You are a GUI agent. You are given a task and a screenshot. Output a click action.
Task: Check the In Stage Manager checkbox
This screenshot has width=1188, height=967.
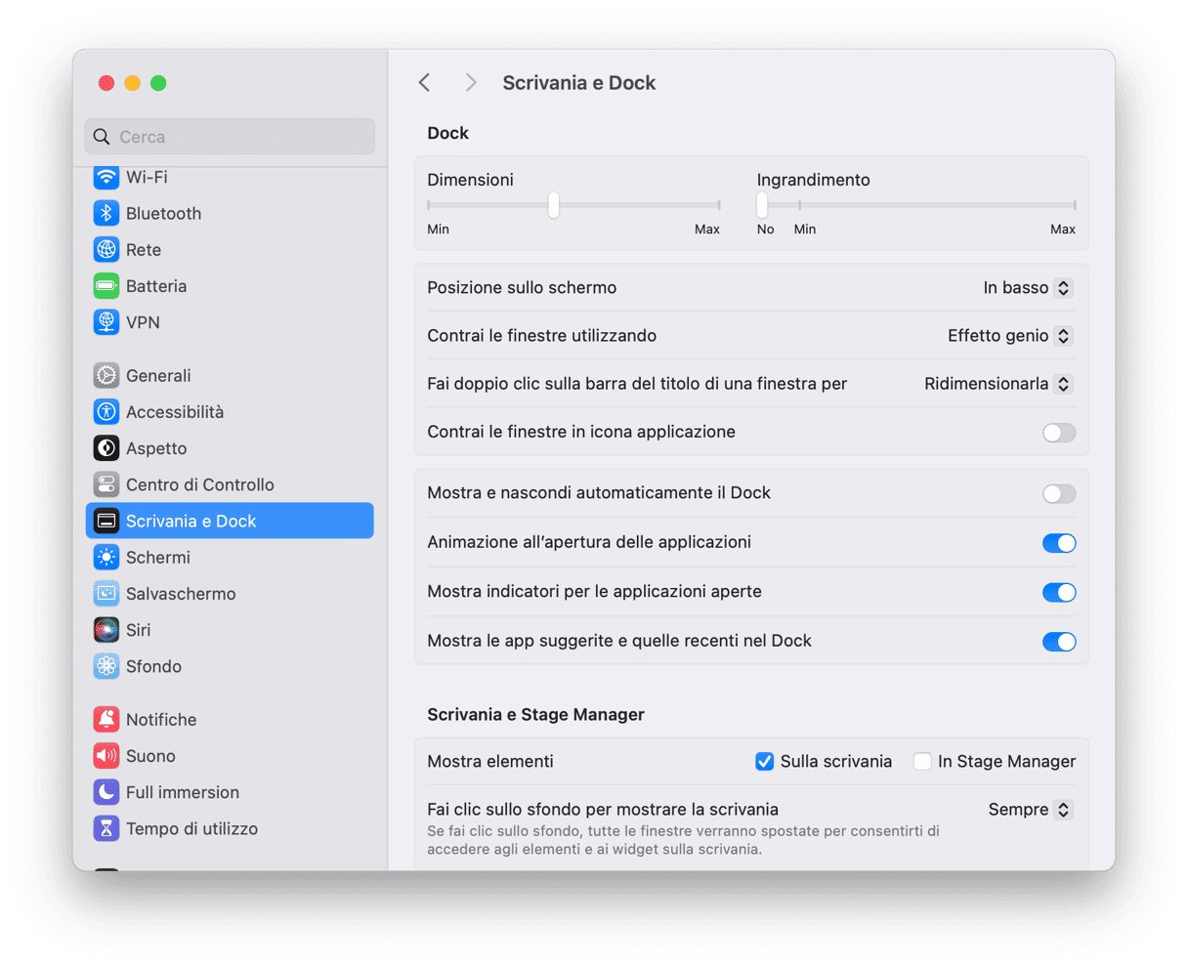pos(922,761)
